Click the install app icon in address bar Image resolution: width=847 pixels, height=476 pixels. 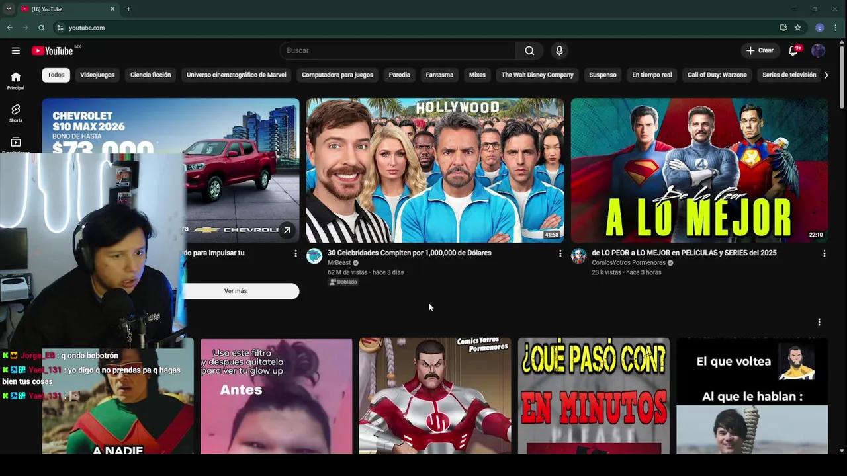point(783,28)
